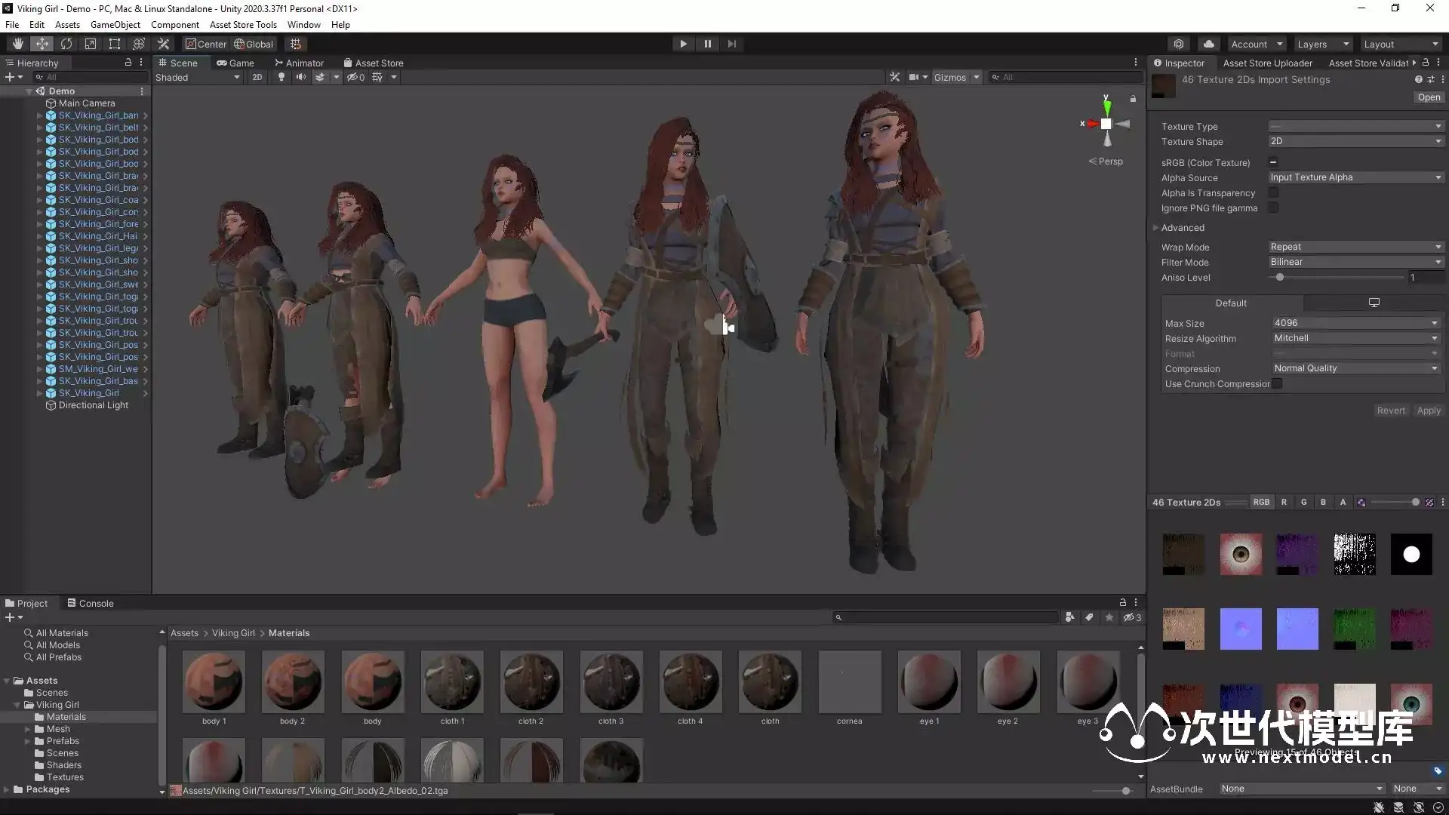The width and height of the screenshot is (1449, 815).
Task: Open the GameObject menu
Action: click(115, 25)
